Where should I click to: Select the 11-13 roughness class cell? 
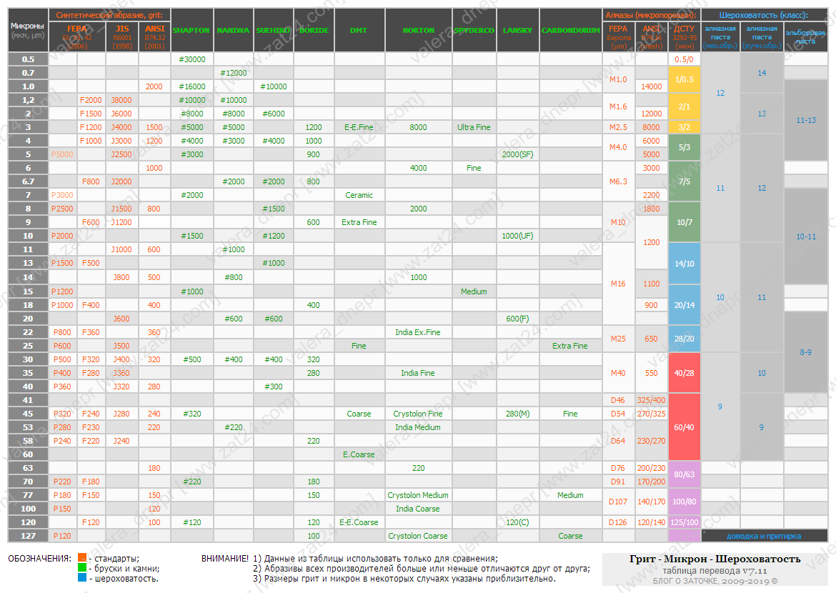tap(805, 120)
